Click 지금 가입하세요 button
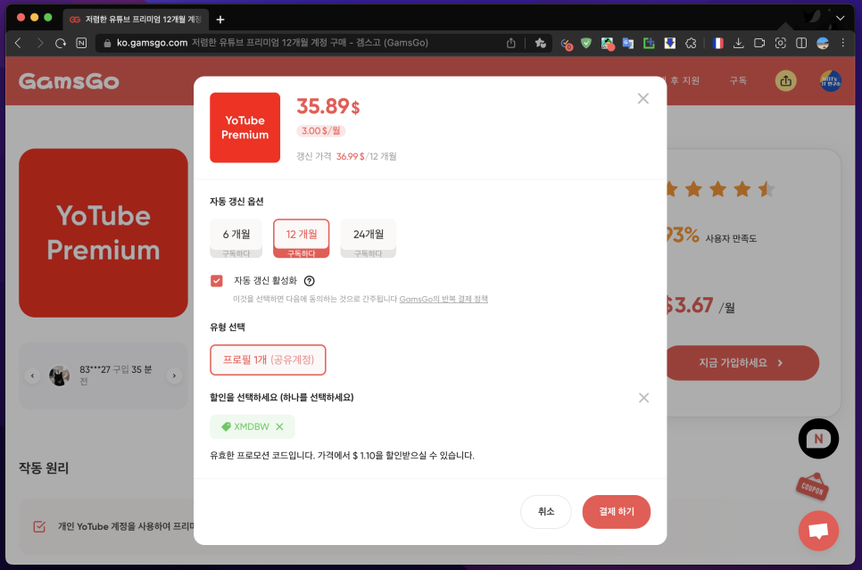The image size is (862, 570). pyautogui.click(x=742, y=363)
